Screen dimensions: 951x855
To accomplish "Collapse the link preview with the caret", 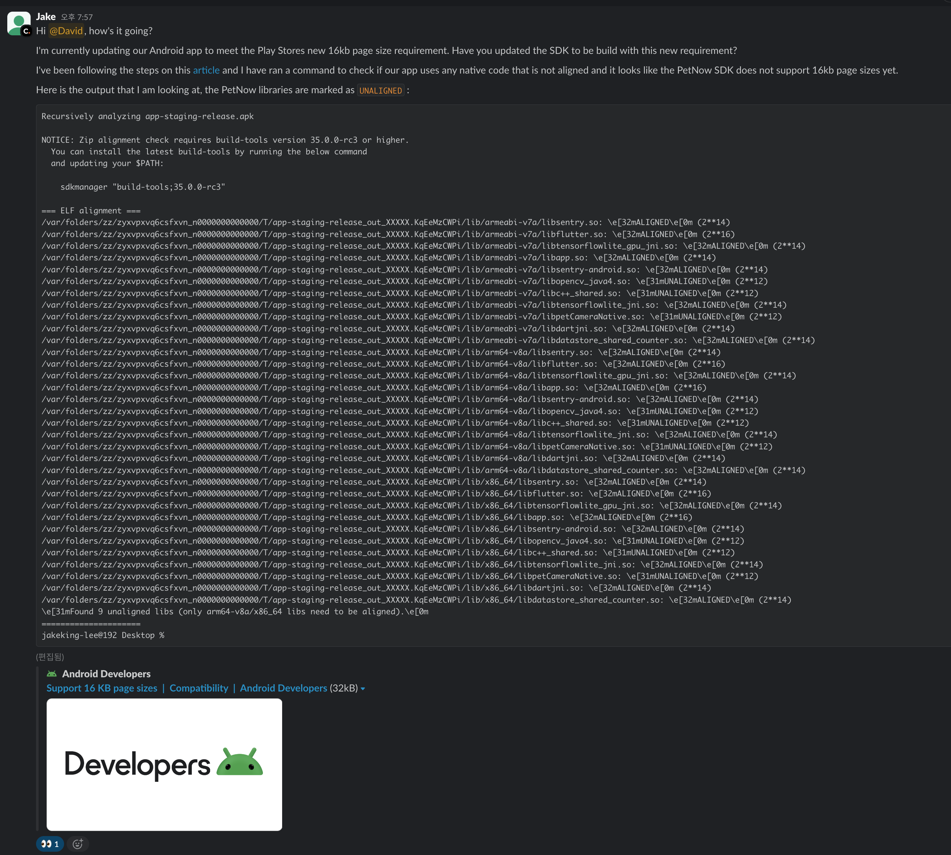I will pyautogui.click(x=363, y=689).
